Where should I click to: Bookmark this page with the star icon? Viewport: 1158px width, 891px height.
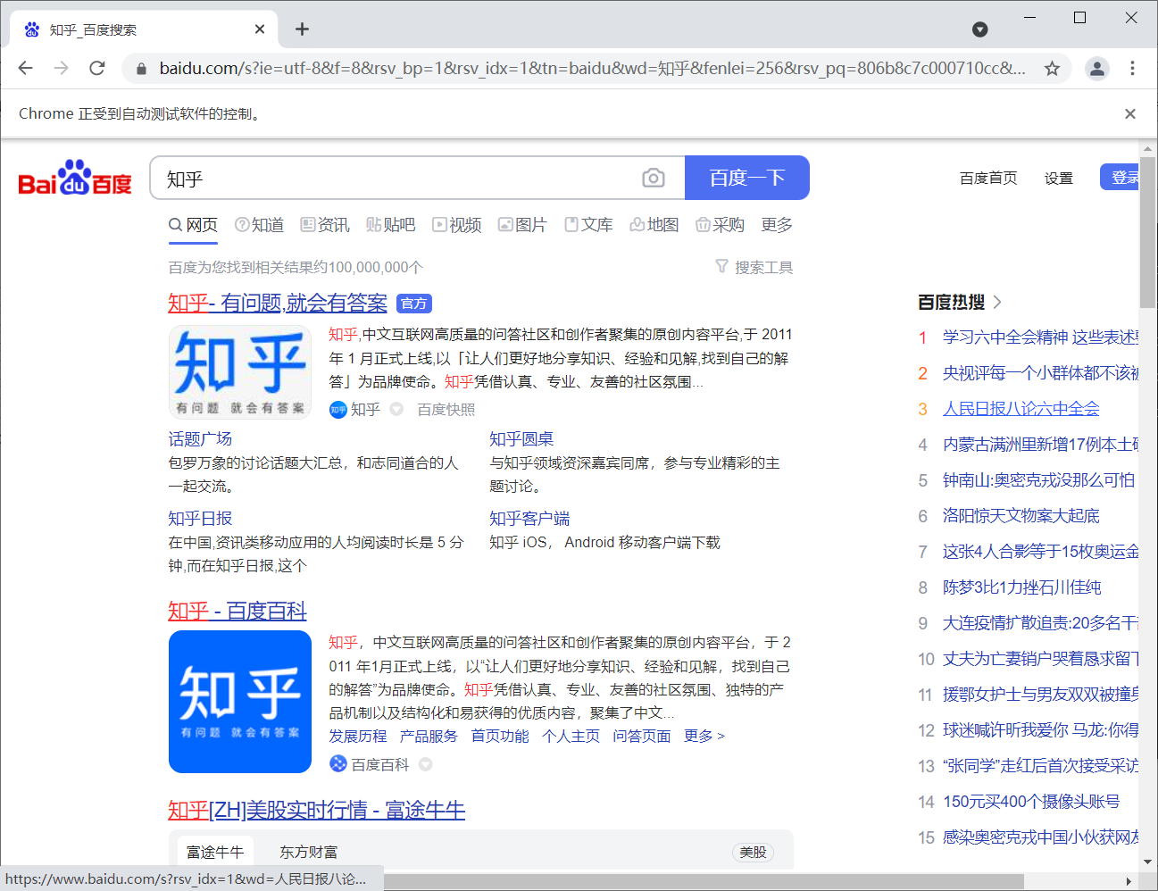[1052, 68]
